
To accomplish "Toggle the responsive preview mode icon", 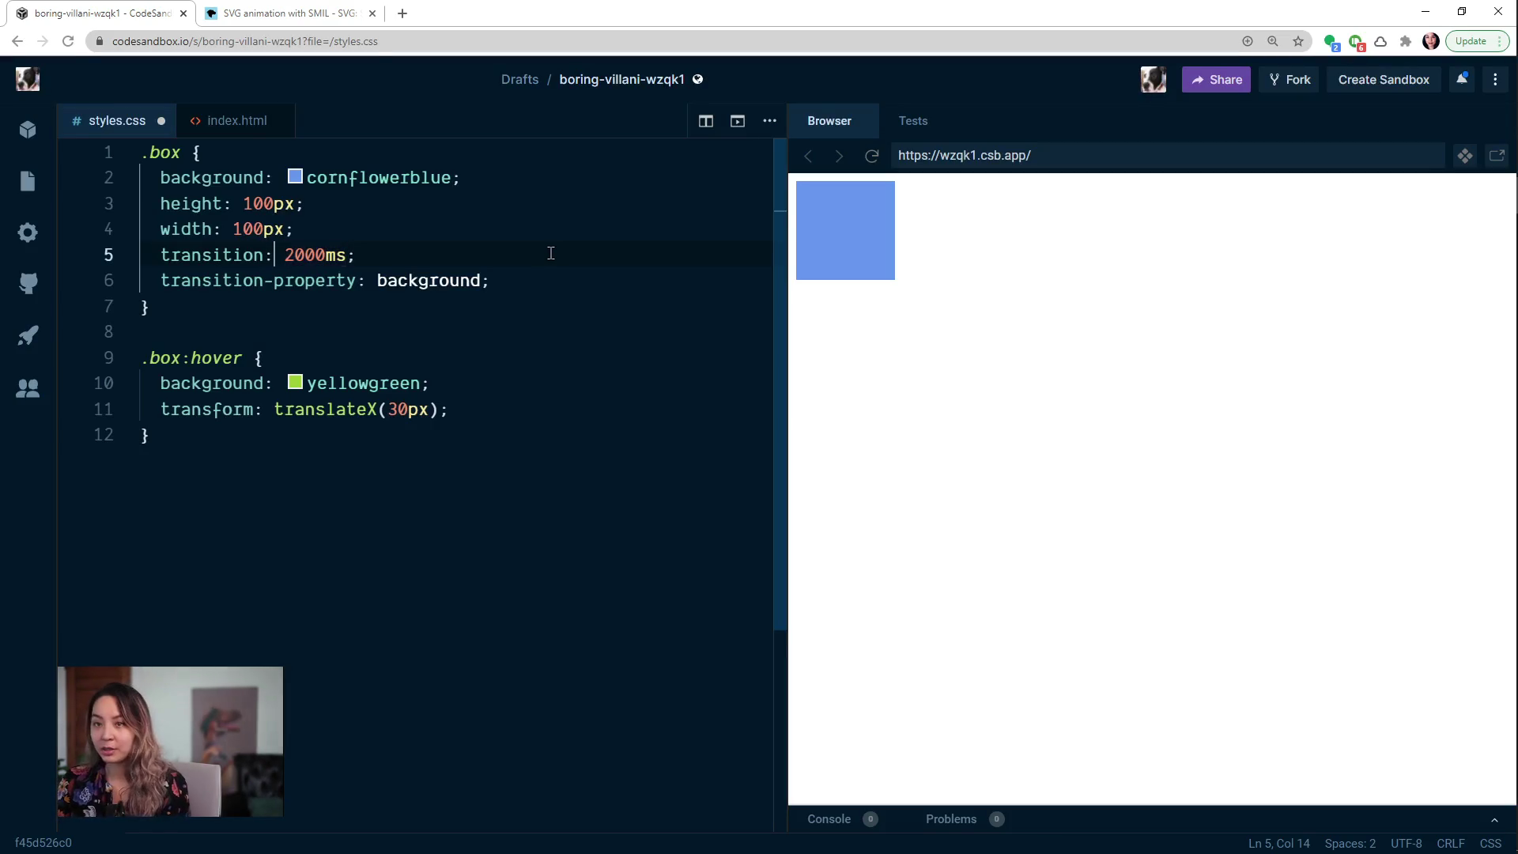I will click(x=1465, y=156).
